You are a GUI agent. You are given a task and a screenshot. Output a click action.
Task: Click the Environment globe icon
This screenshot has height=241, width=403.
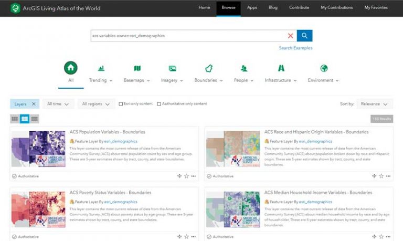click(x=324, y=68)
